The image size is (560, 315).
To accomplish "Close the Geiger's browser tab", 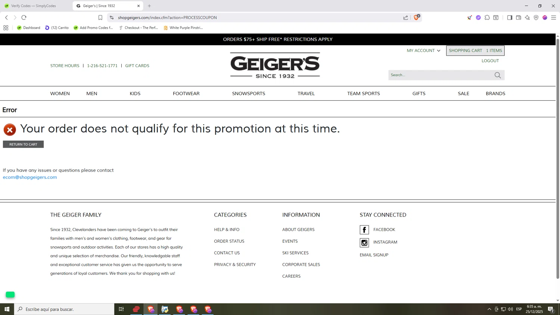I will tap(139, 6).
